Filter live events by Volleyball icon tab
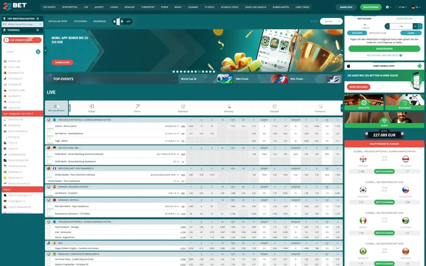The width and height of the screenshot is (426, 266). click(x=274, y=108)
